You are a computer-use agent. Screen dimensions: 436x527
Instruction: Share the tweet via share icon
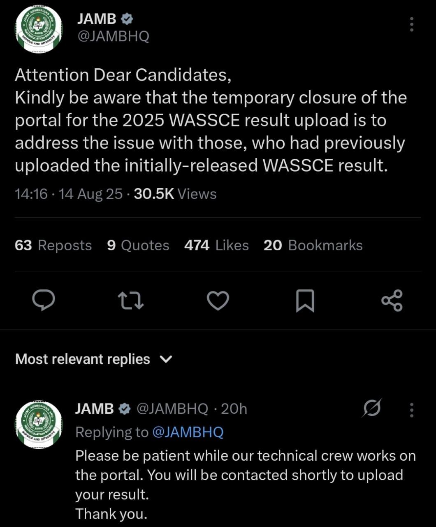[x=392, y=300]
